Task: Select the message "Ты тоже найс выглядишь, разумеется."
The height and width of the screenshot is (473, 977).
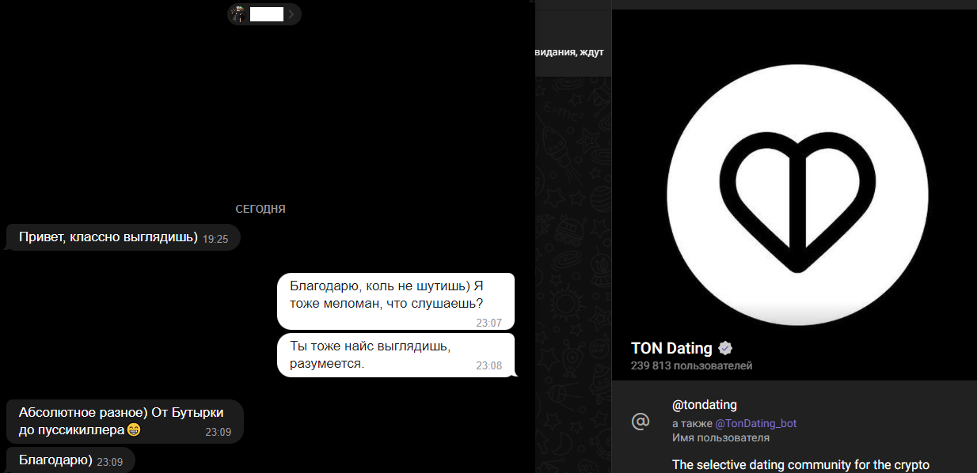Action: (396, 355)
